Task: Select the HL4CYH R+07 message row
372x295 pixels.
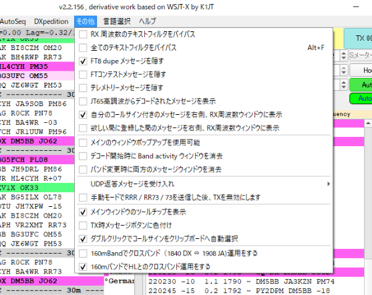Action: click(x=37, y=179)
